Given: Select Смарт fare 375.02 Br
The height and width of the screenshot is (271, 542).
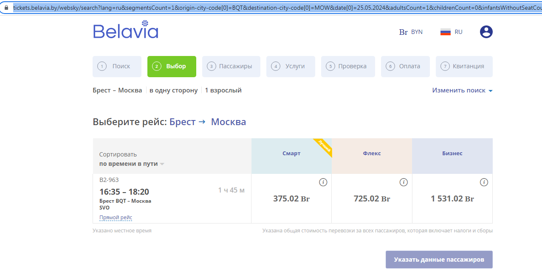Looking at the screenshot, I should pyautogui.click(x=291, y=198).
